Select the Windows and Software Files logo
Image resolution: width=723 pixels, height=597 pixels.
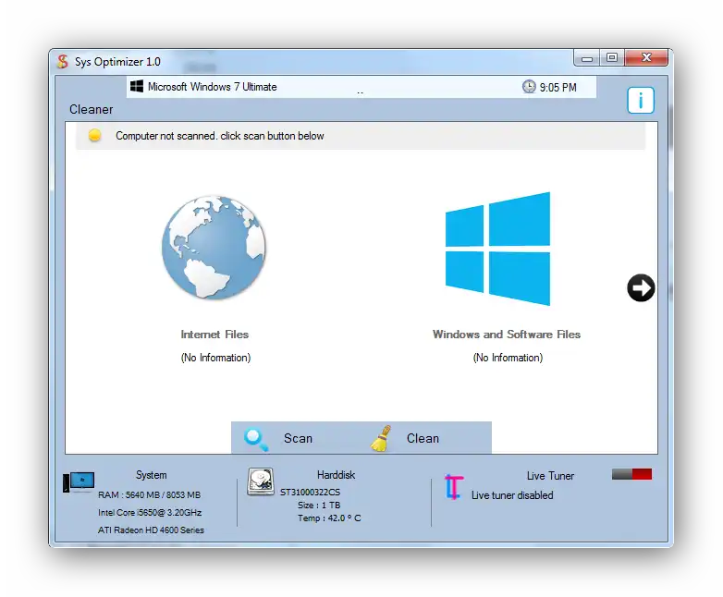point(497,249)
